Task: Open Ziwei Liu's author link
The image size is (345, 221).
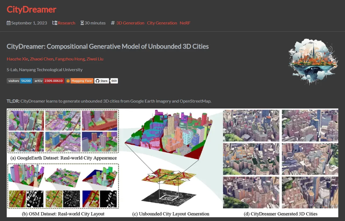Action: click(x=95, y=59)
